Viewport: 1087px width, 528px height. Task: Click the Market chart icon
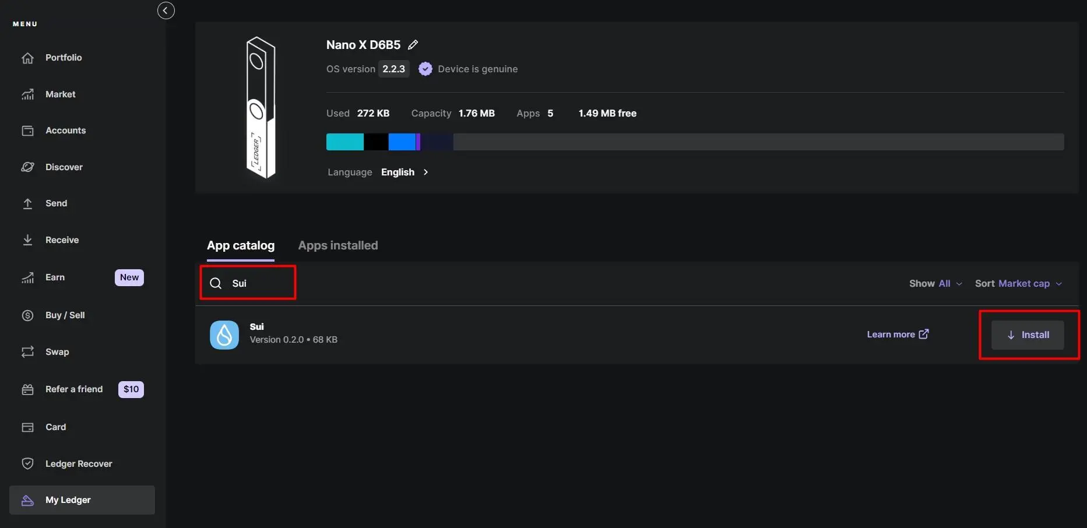(x=27, y=94)
